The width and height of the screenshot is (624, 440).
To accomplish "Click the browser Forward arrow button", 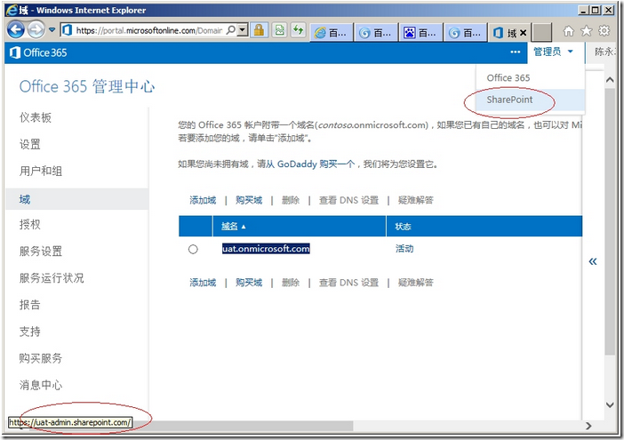I will point(36,30).
